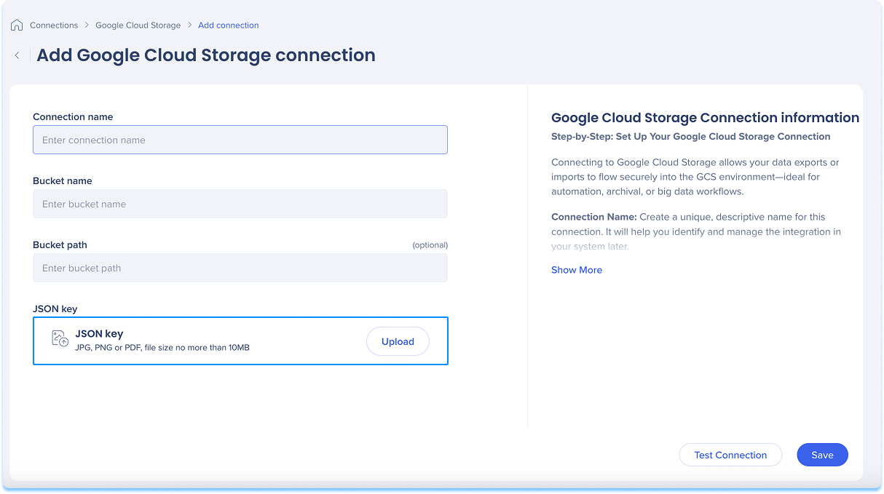The image size is (884, 494).
Task: Click the Upload button for JSON key
Action: pyautogui.click(x=398, y=341)
